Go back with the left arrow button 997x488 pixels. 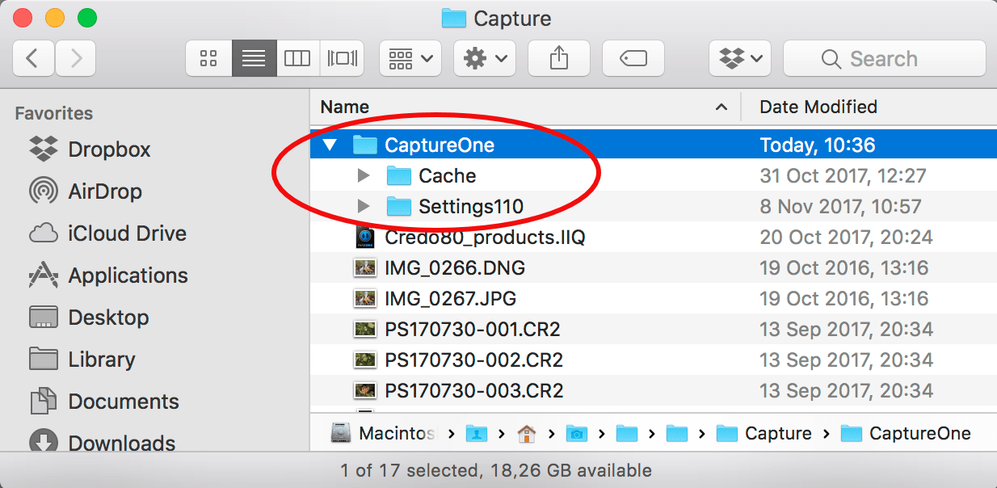33,58
